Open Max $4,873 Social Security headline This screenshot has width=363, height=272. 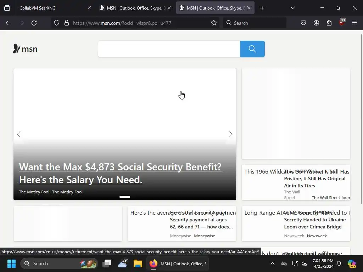(120, 173)
